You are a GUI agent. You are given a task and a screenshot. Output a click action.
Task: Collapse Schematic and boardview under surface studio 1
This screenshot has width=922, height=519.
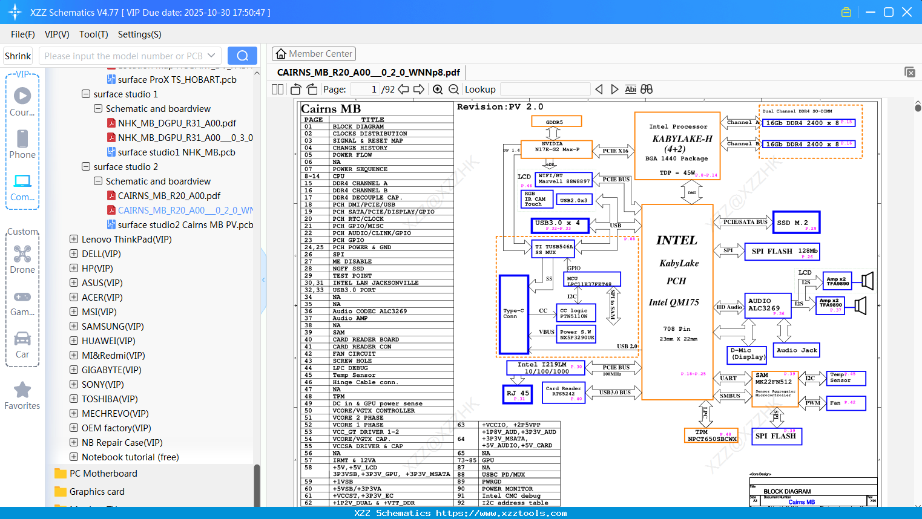coord(98,109)
